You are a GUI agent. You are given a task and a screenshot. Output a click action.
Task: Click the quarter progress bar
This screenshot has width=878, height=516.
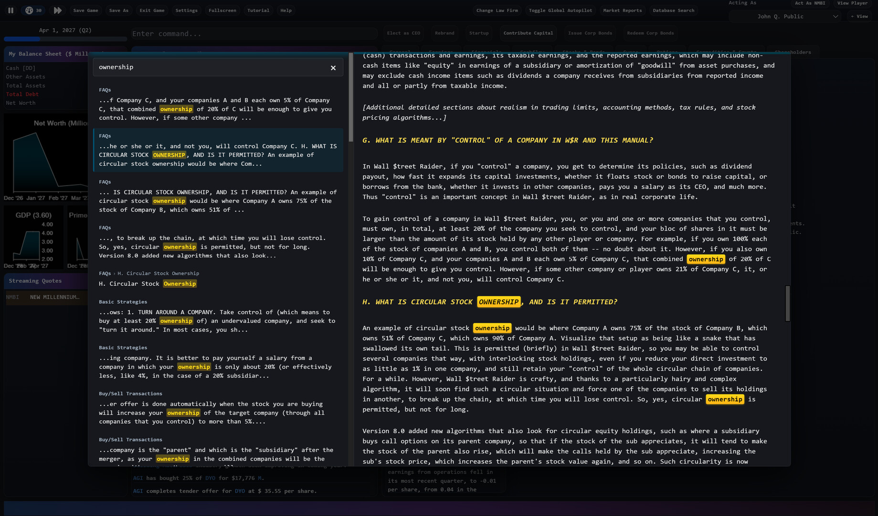point(65,39)
